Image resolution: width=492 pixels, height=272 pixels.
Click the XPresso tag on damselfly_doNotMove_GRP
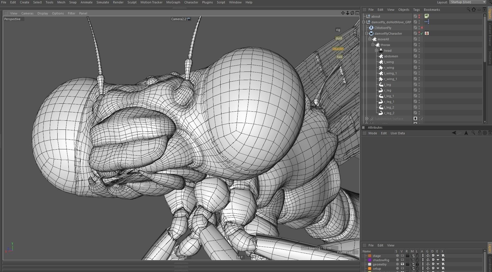pos(427,22)
